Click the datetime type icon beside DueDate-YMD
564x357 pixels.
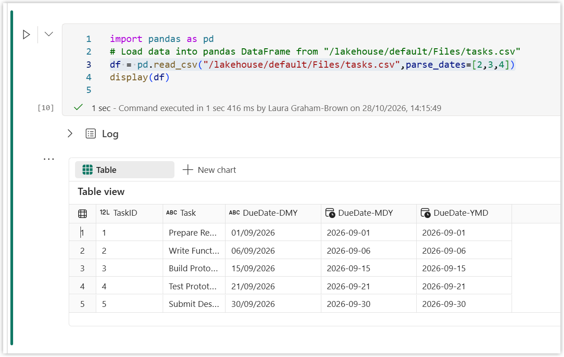click(426, 213)
